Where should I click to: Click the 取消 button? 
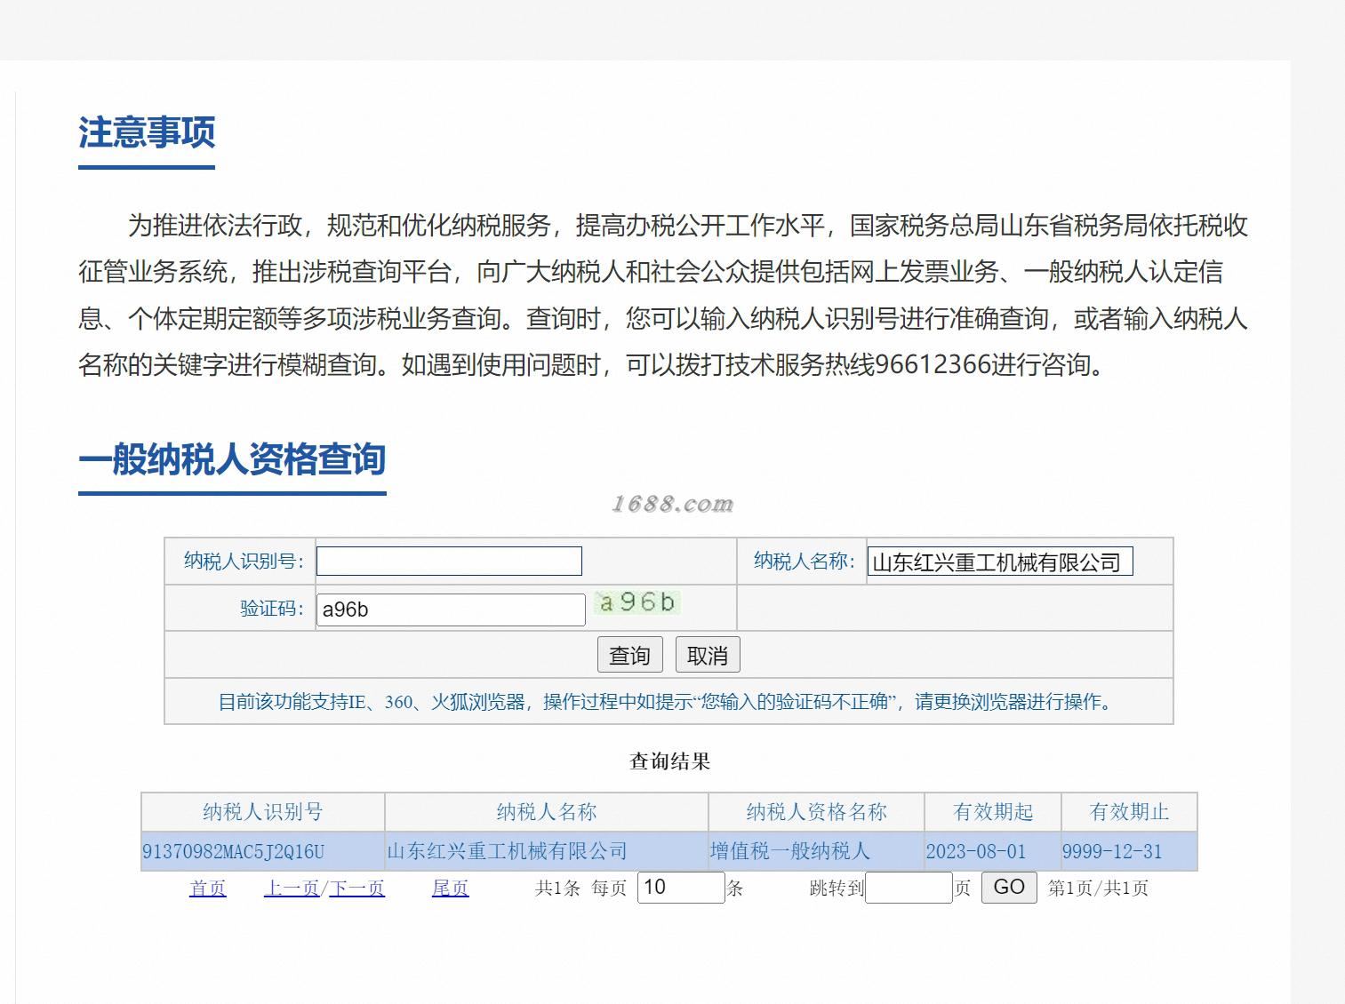pos(708,655)
